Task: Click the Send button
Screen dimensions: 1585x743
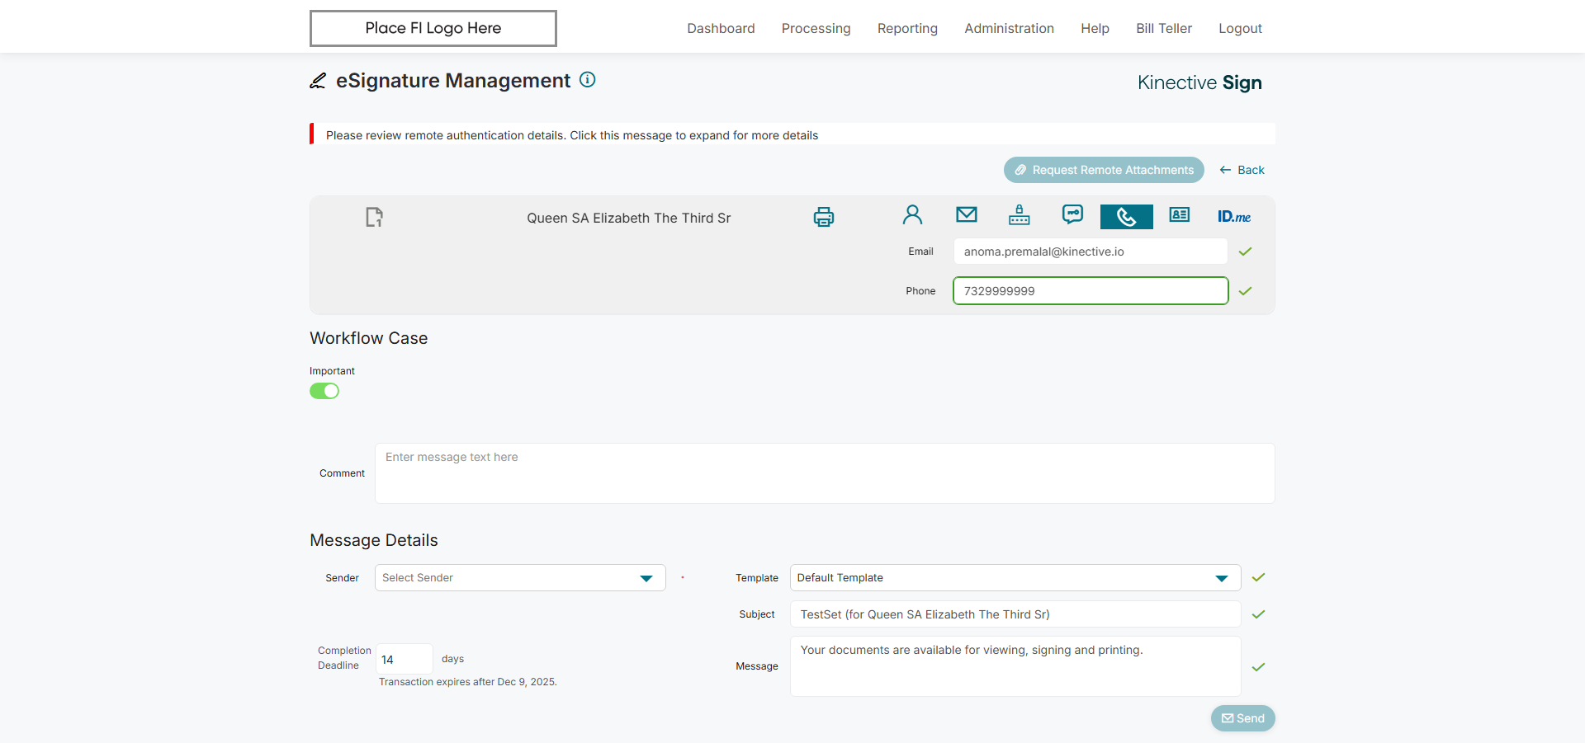Action: click(x=1242, y=718)
